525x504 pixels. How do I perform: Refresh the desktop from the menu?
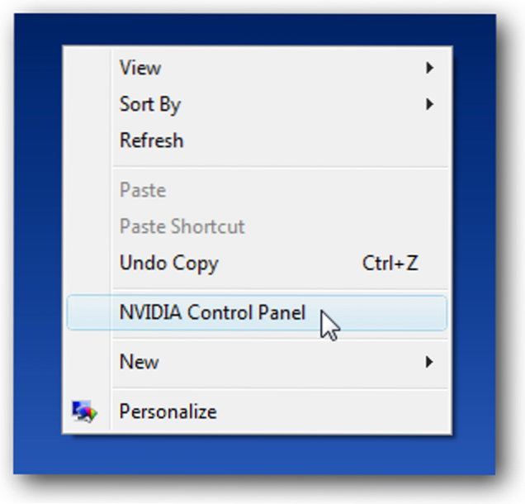152,140
